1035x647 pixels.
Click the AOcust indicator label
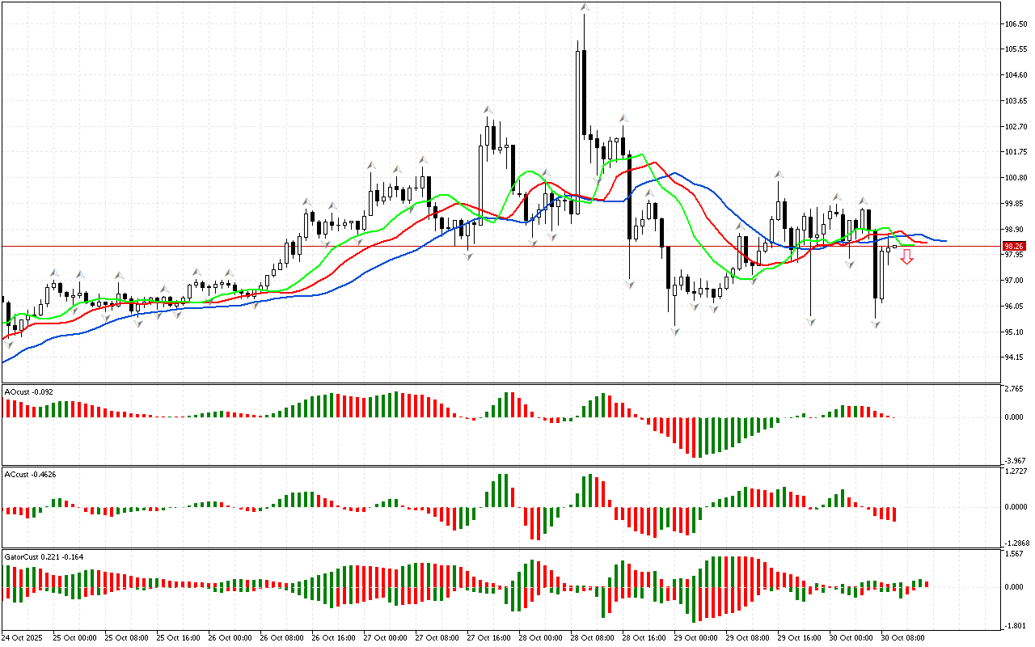pos(29,392)
